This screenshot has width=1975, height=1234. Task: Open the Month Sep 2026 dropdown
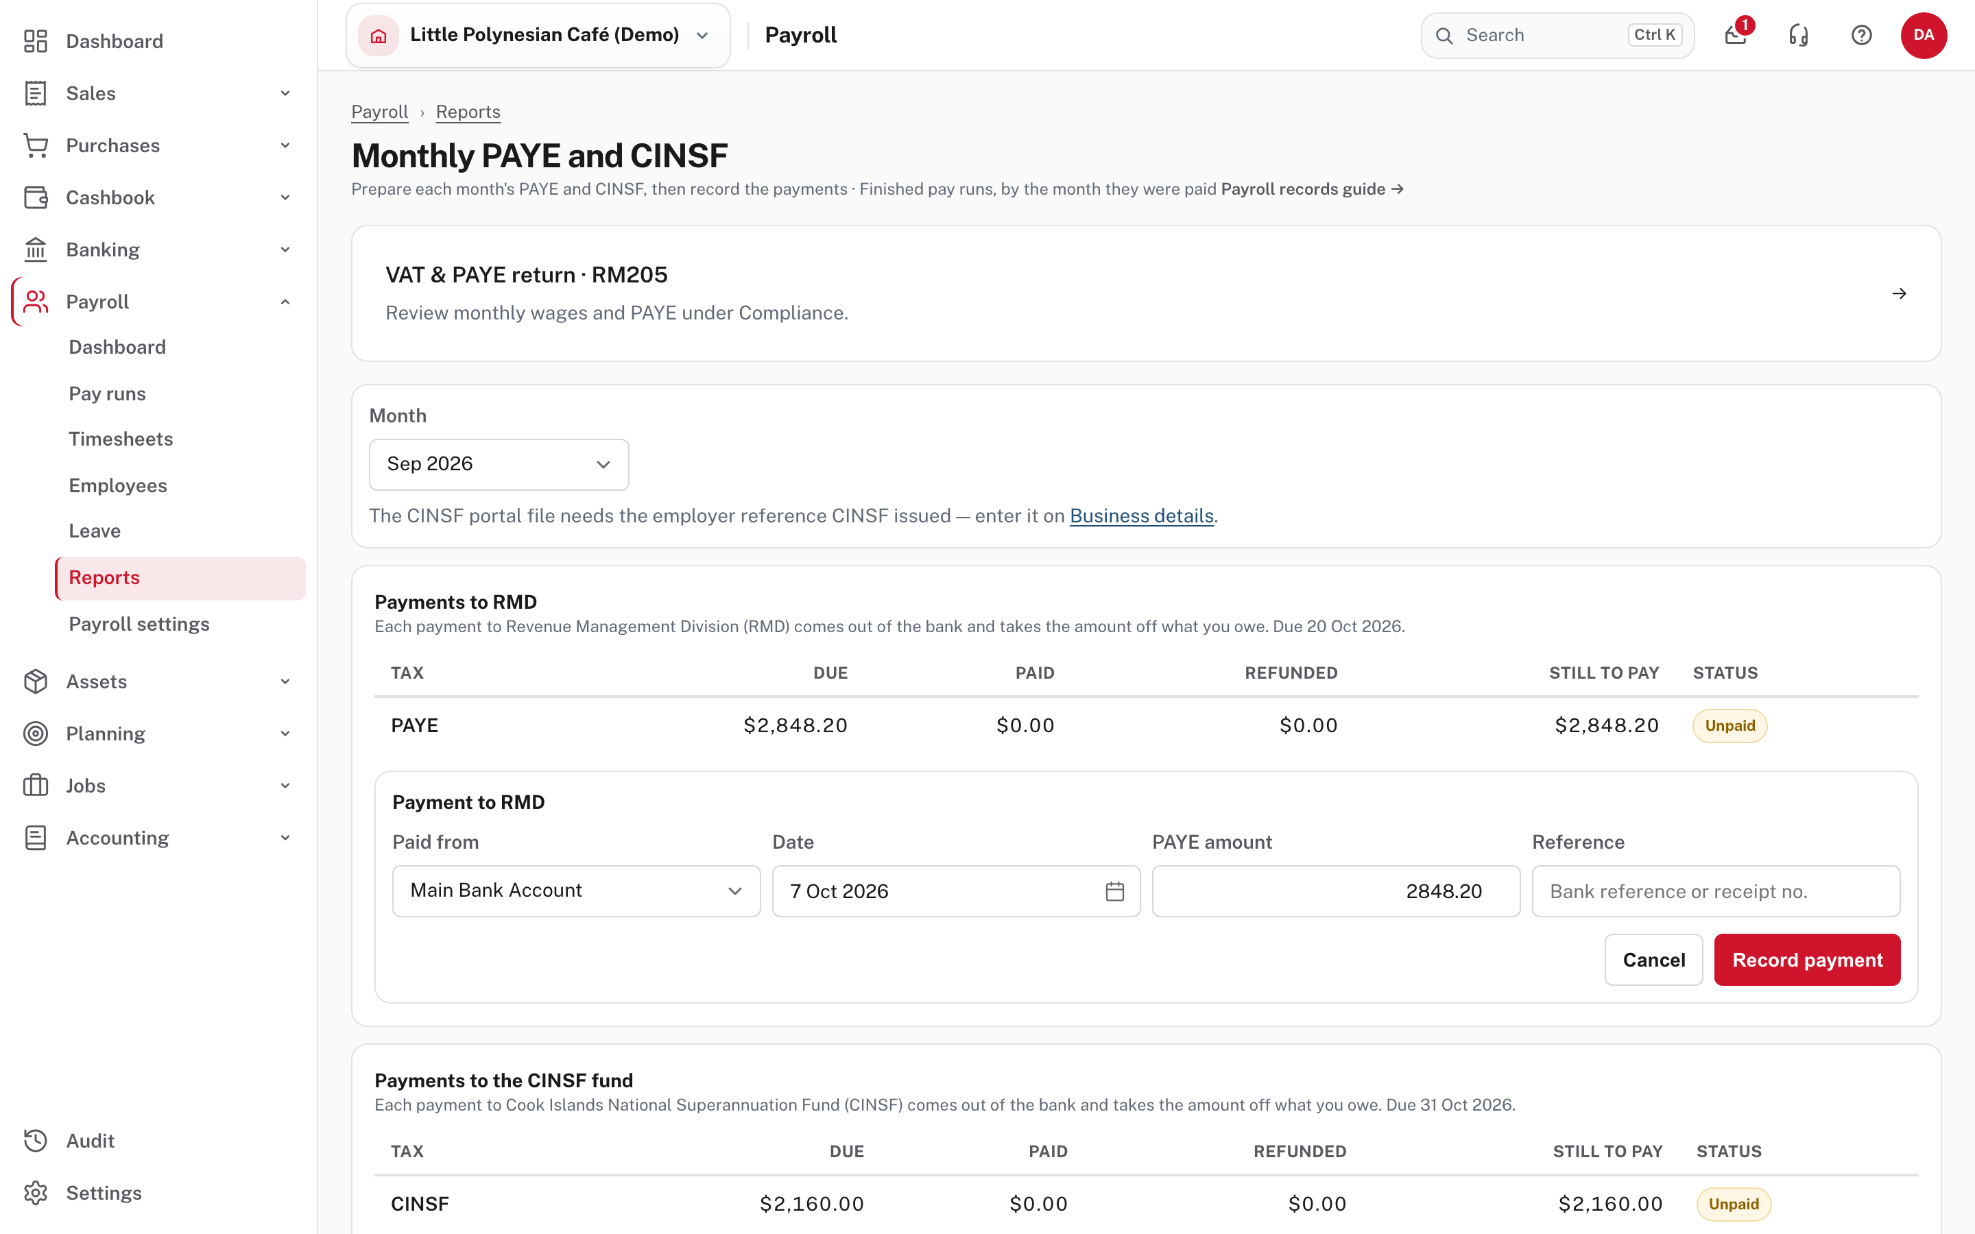click(499, 464)
